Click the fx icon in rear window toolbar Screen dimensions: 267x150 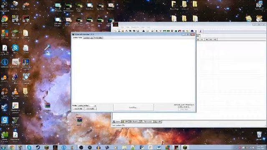201,31
